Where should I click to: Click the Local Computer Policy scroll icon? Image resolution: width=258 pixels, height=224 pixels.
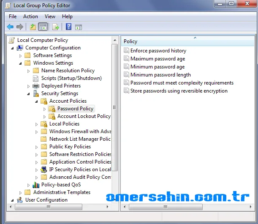[x=12, y=40]
